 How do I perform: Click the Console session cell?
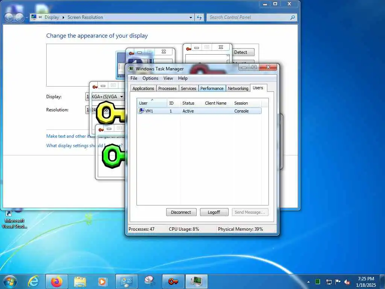click(x=241, y=111)
